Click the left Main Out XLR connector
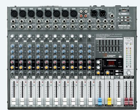140x110 pixels. click(94, 13)
